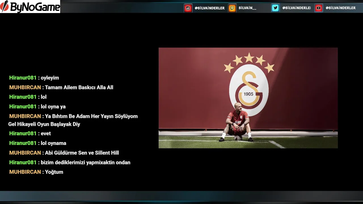Click message 'Abi Güldürme Sen ve Sillent Hill'
Image resolution: width=363 pixels, height=204 pixels.
pos(82,153)
